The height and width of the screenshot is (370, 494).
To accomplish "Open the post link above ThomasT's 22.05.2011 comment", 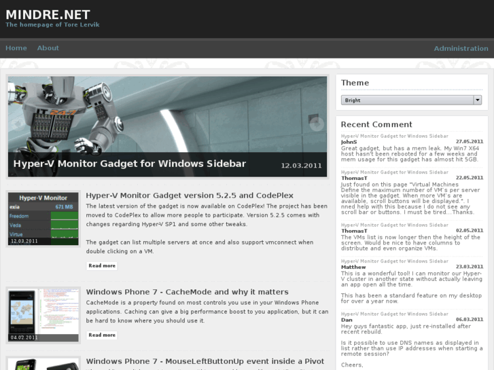I will tap(394, 172).
